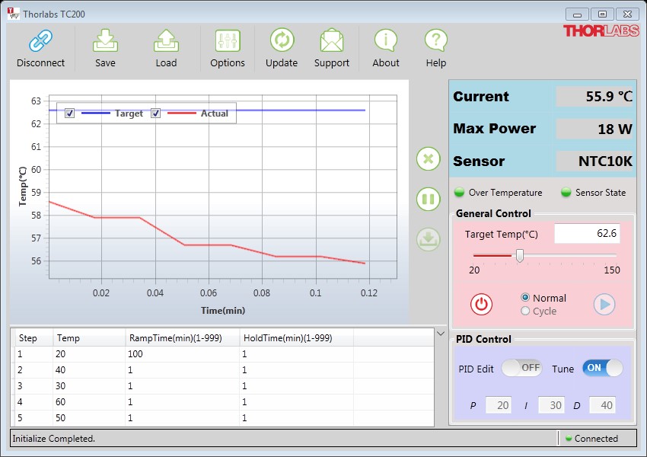The image size is (647, 457).
Task: Select the Temp cell showing 40
Action: 89,370
